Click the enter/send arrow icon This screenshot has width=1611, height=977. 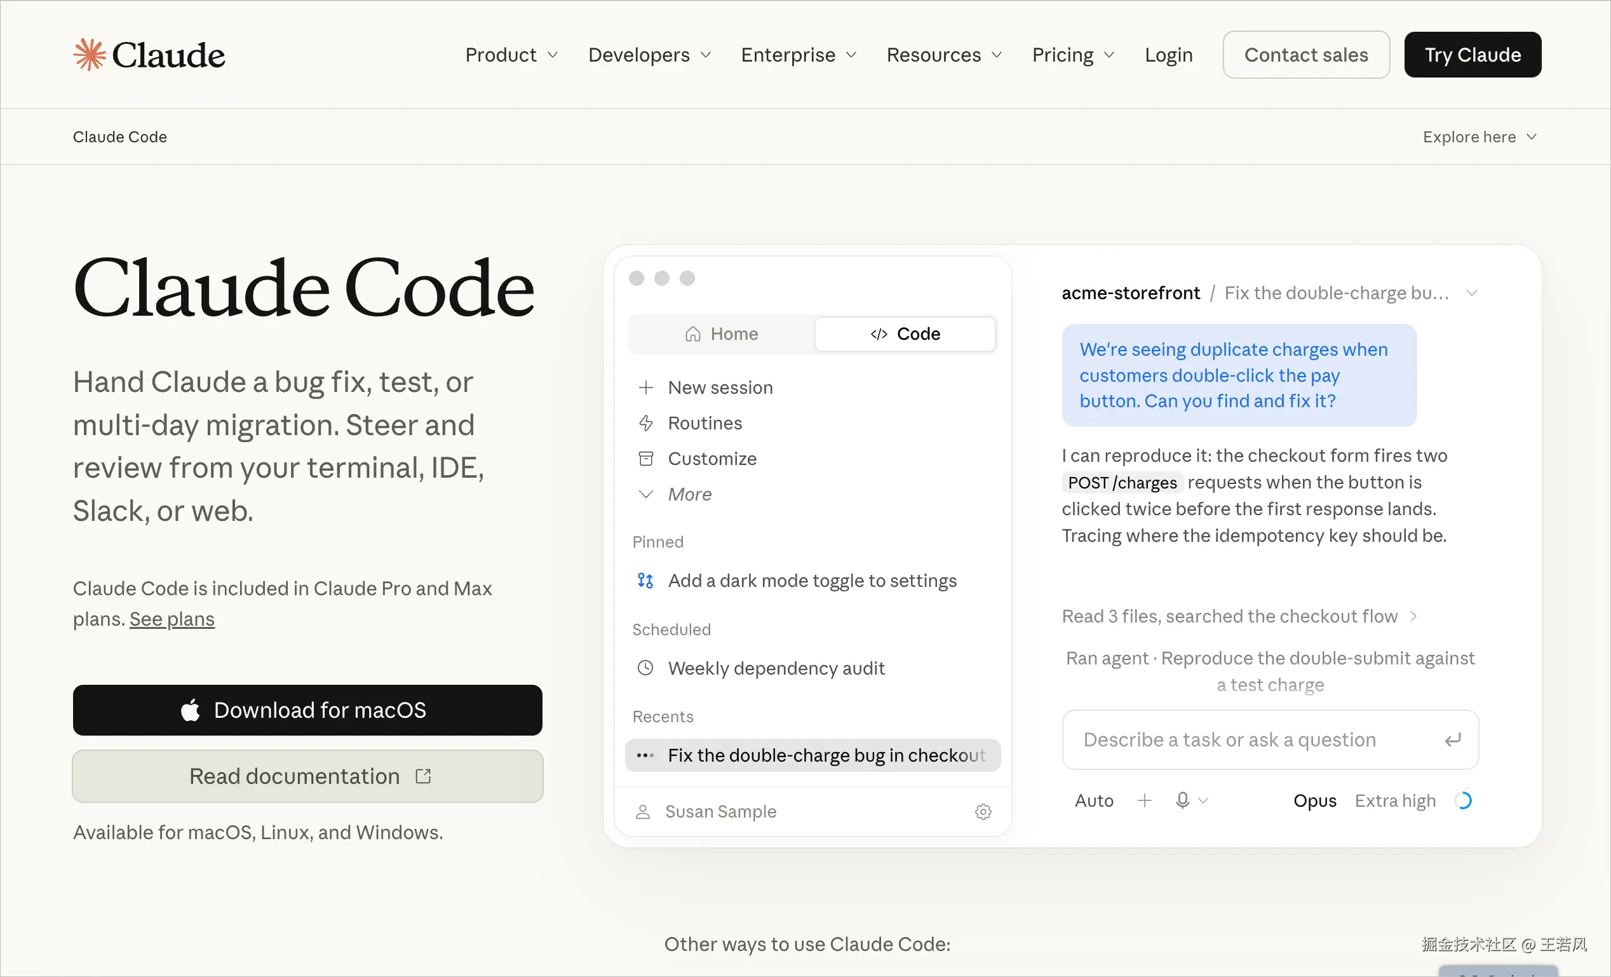click(1452, 739)
